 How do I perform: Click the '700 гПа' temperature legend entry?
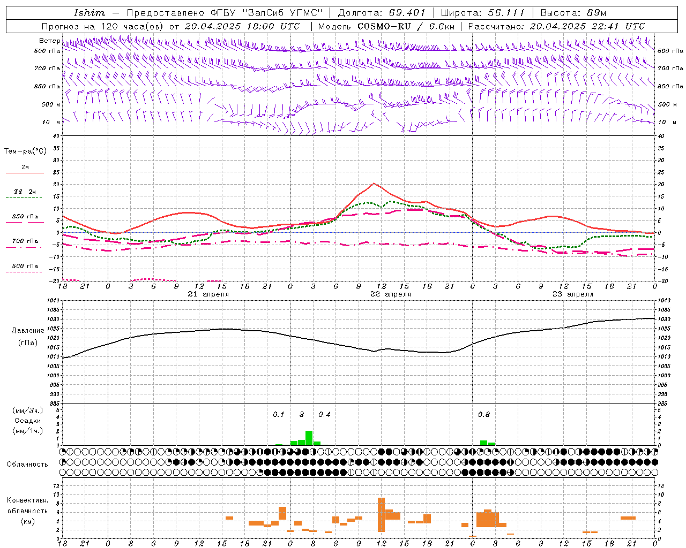[x=25, y=241]
